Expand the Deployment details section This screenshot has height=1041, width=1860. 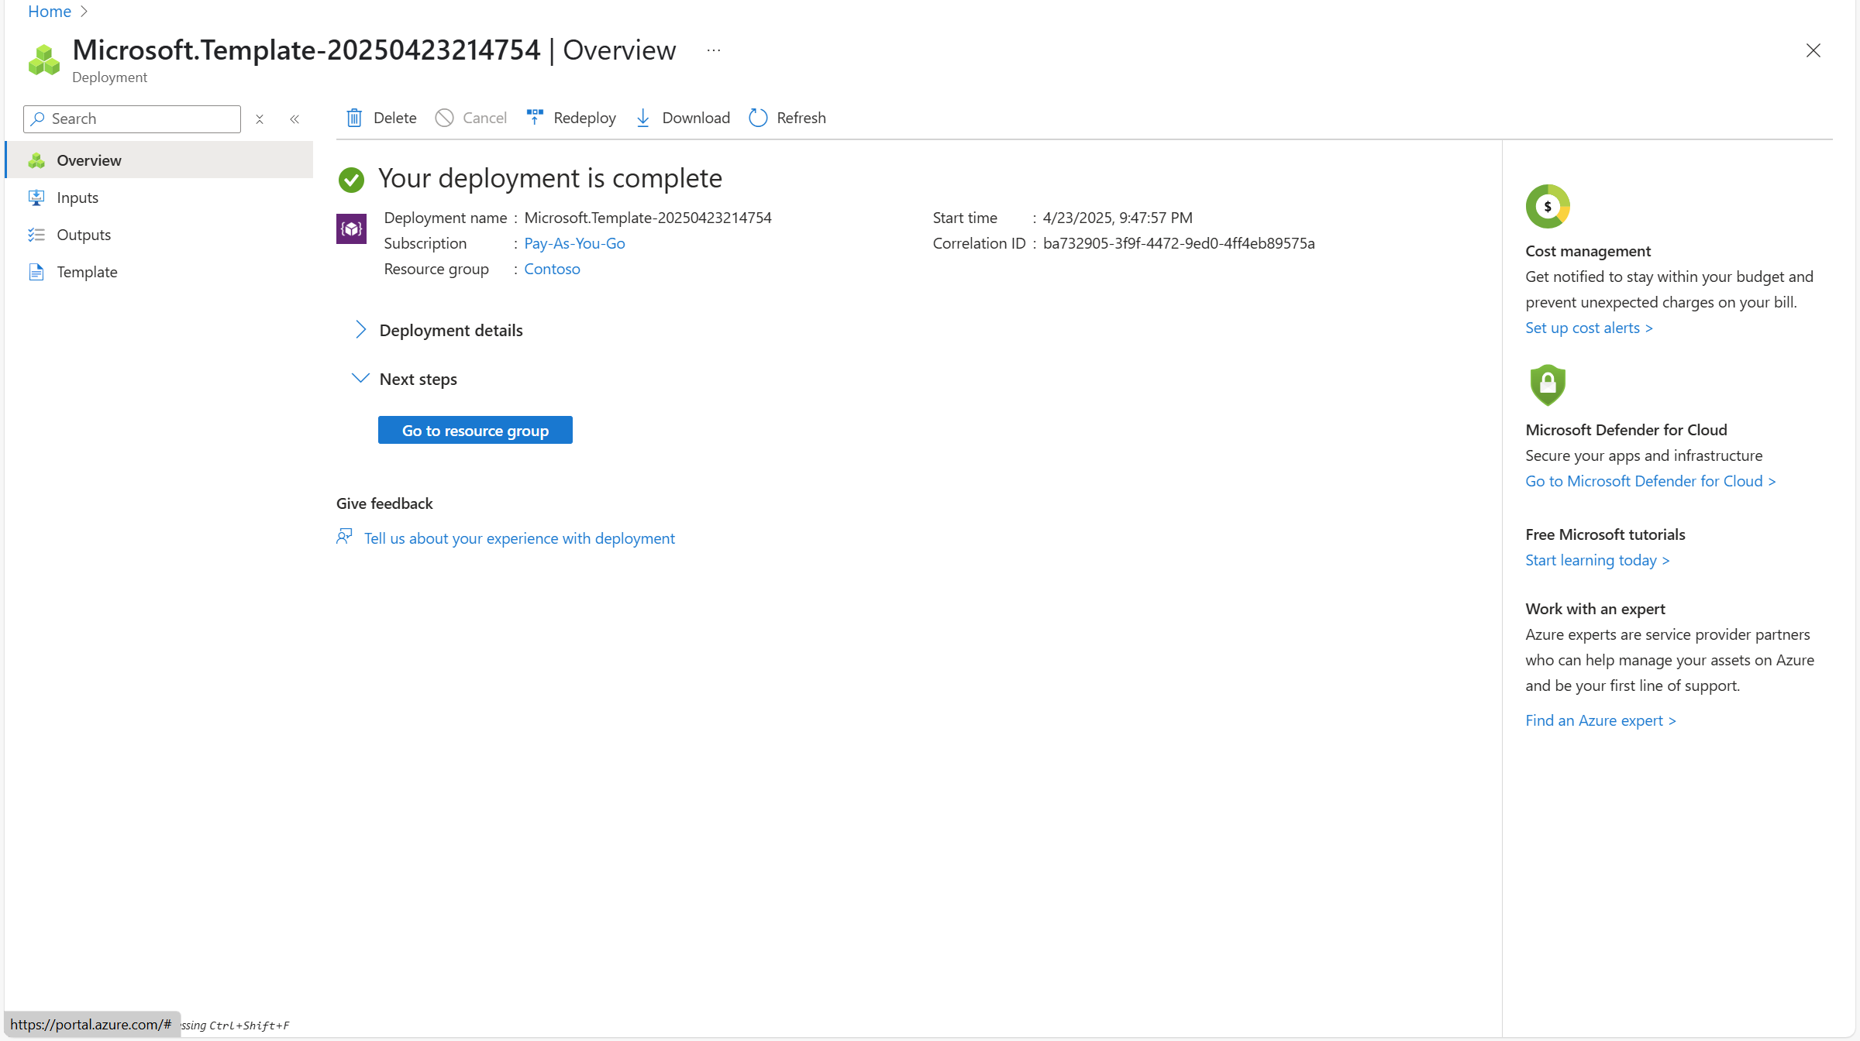pyautogui.click(x=360, y=329)
